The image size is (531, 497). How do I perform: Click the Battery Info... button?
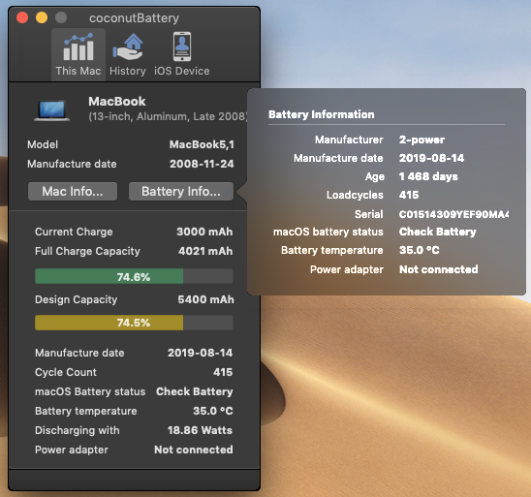(181, 191)
